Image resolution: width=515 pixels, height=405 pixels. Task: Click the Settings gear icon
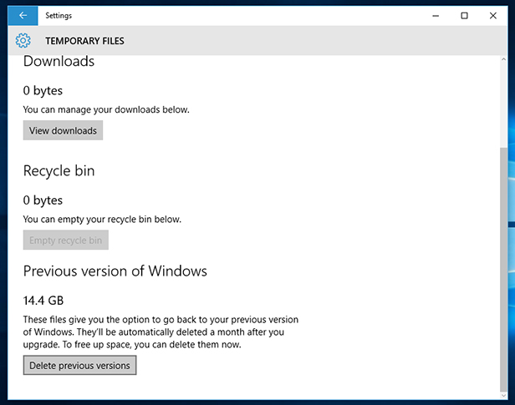[23, 41]
